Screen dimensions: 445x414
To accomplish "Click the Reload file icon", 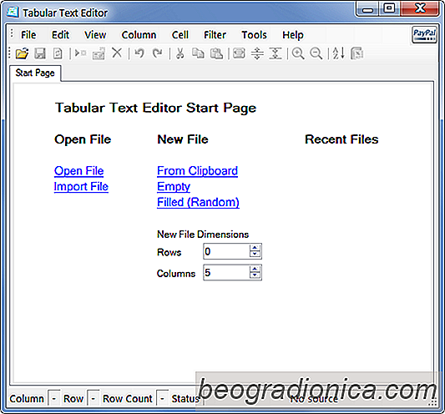I will coord(58,53).
